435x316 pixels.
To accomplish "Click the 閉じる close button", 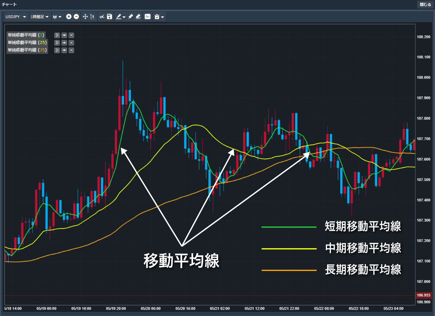I will tap(425, 5).
